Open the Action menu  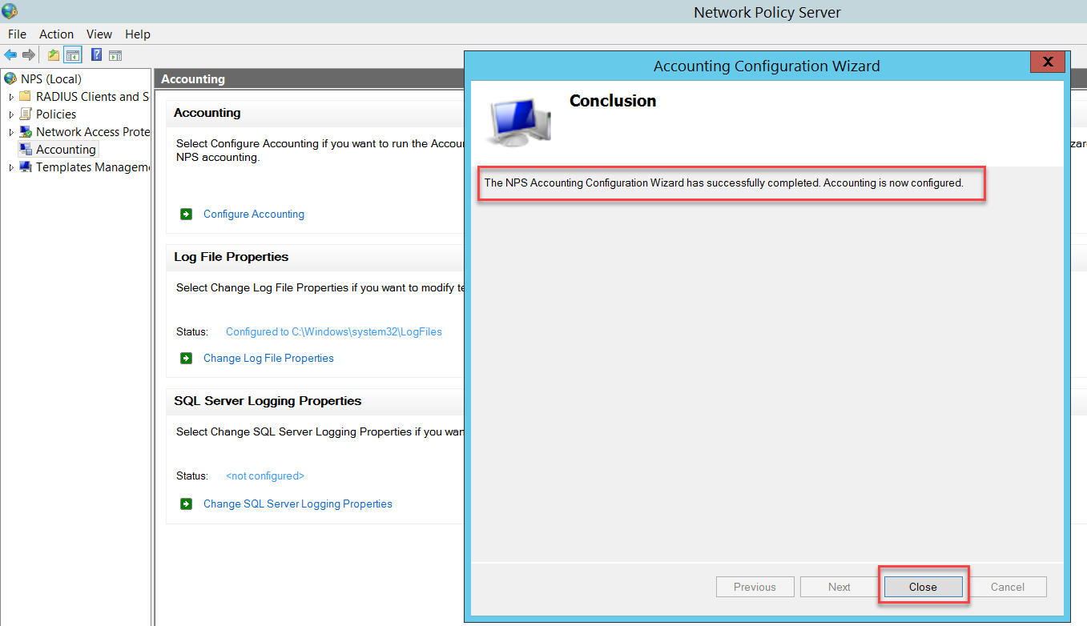[x=56, y=34]
